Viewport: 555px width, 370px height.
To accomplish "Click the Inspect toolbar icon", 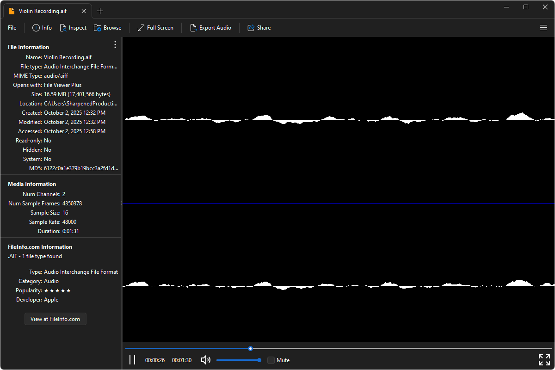I will [x=63, y=28].
